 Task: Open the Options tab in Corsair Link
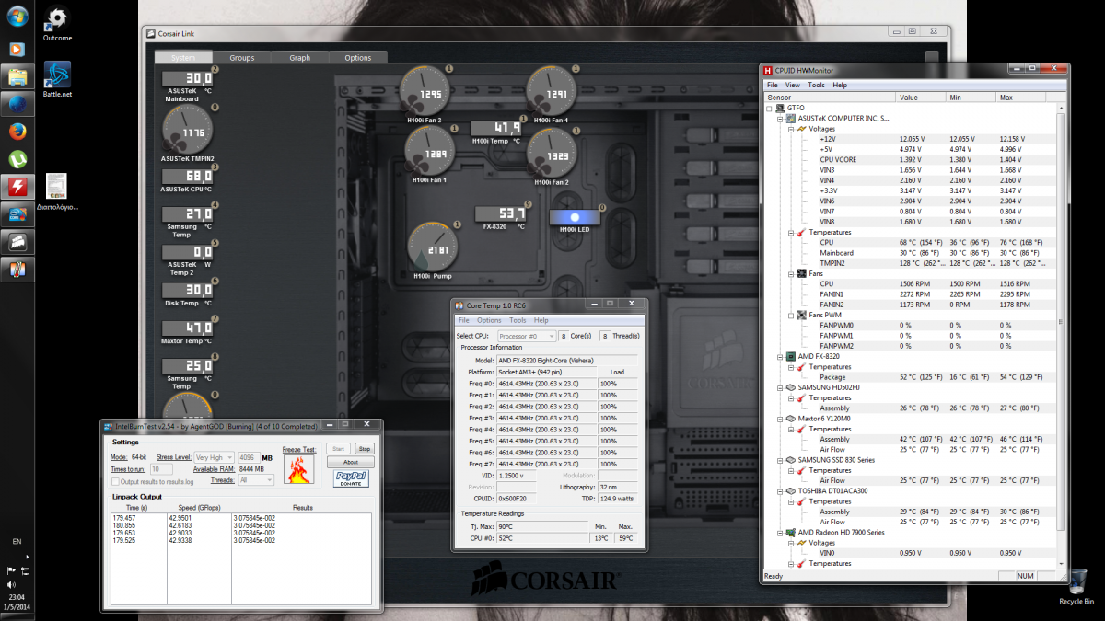click(358, 58)
